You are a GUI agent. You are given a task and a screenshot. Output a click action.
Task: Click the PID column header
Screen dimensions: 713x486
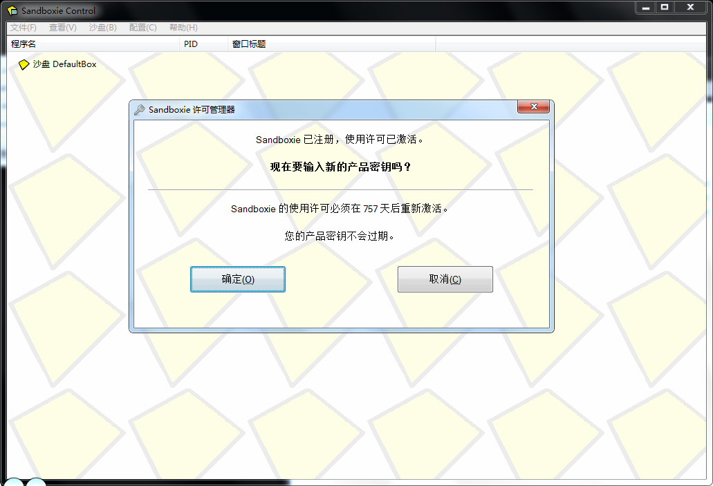click(191, 44)
